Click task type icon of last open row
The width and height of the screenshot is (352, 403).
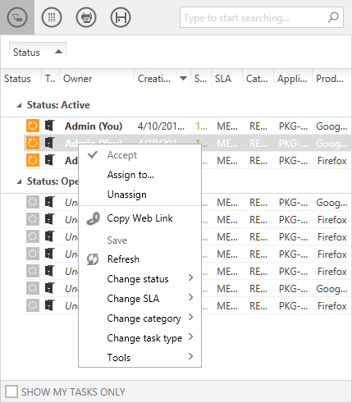tap(50, 305)
